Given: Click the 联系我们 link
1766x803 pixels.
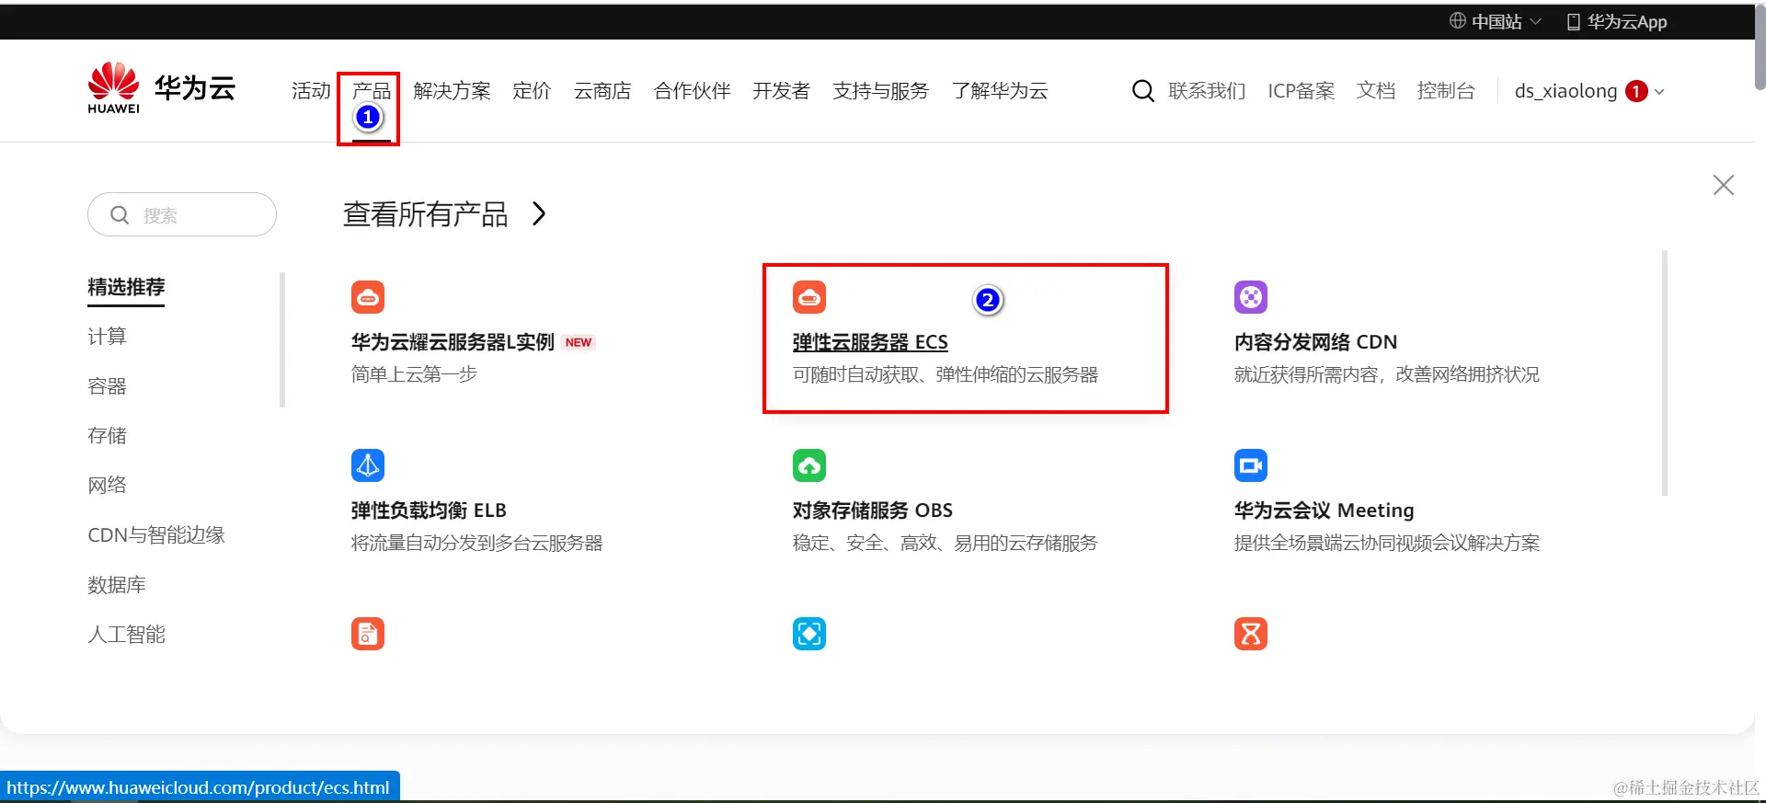Looking at the screenshot, I should point(1207,91).
